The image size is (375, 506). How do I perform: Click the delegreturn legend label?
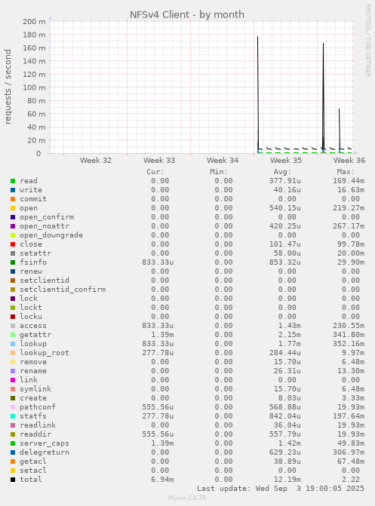coord(45,452)
